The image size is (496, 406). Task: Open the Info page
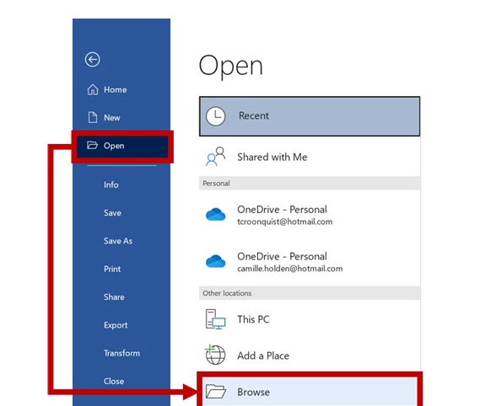[x=121, y=184]
